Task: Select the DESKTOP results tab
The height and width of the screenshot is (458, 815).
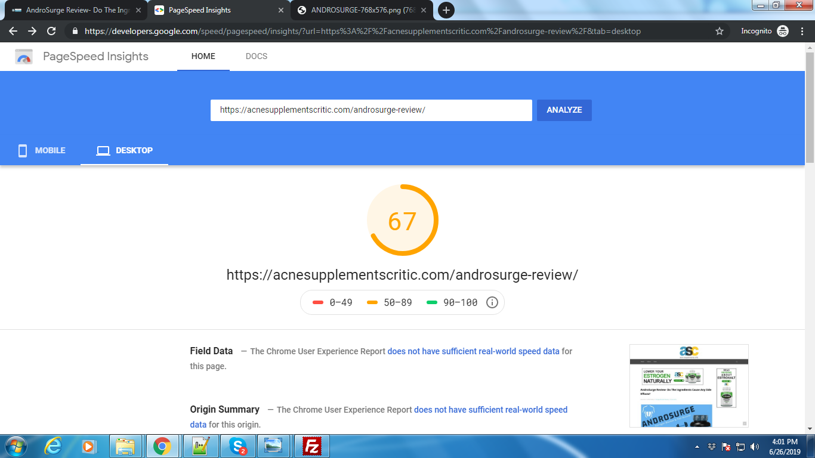Action: point(124,150)
